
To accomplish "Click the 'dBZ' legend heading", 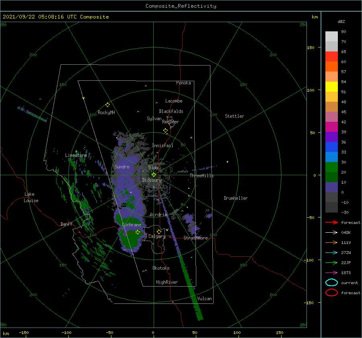I will pos(341,21).
